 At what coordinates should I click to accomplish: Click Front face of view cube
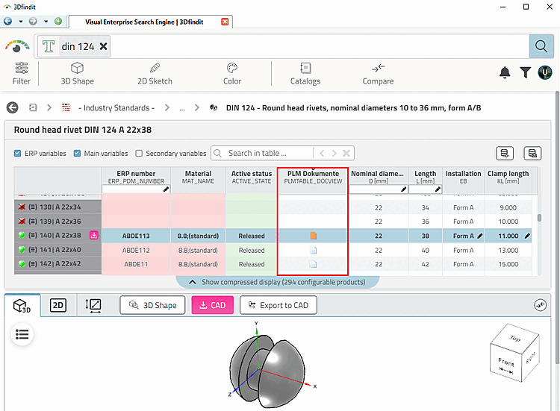pyautogui.click(x=506, y=363)
